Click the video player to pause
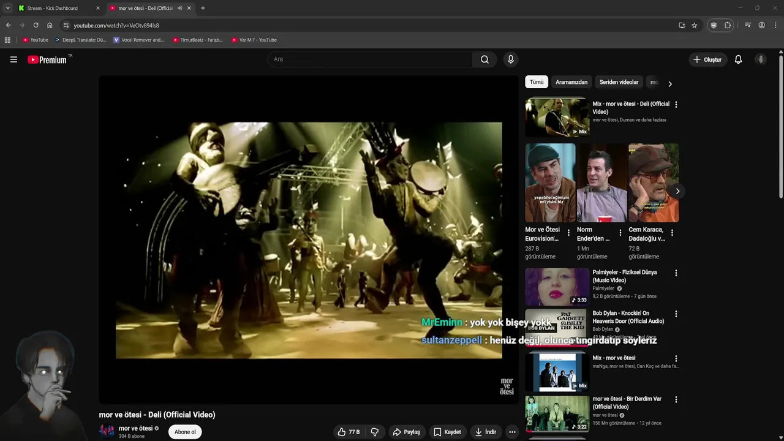Viewport: 784px width, 441px height. 309,239
